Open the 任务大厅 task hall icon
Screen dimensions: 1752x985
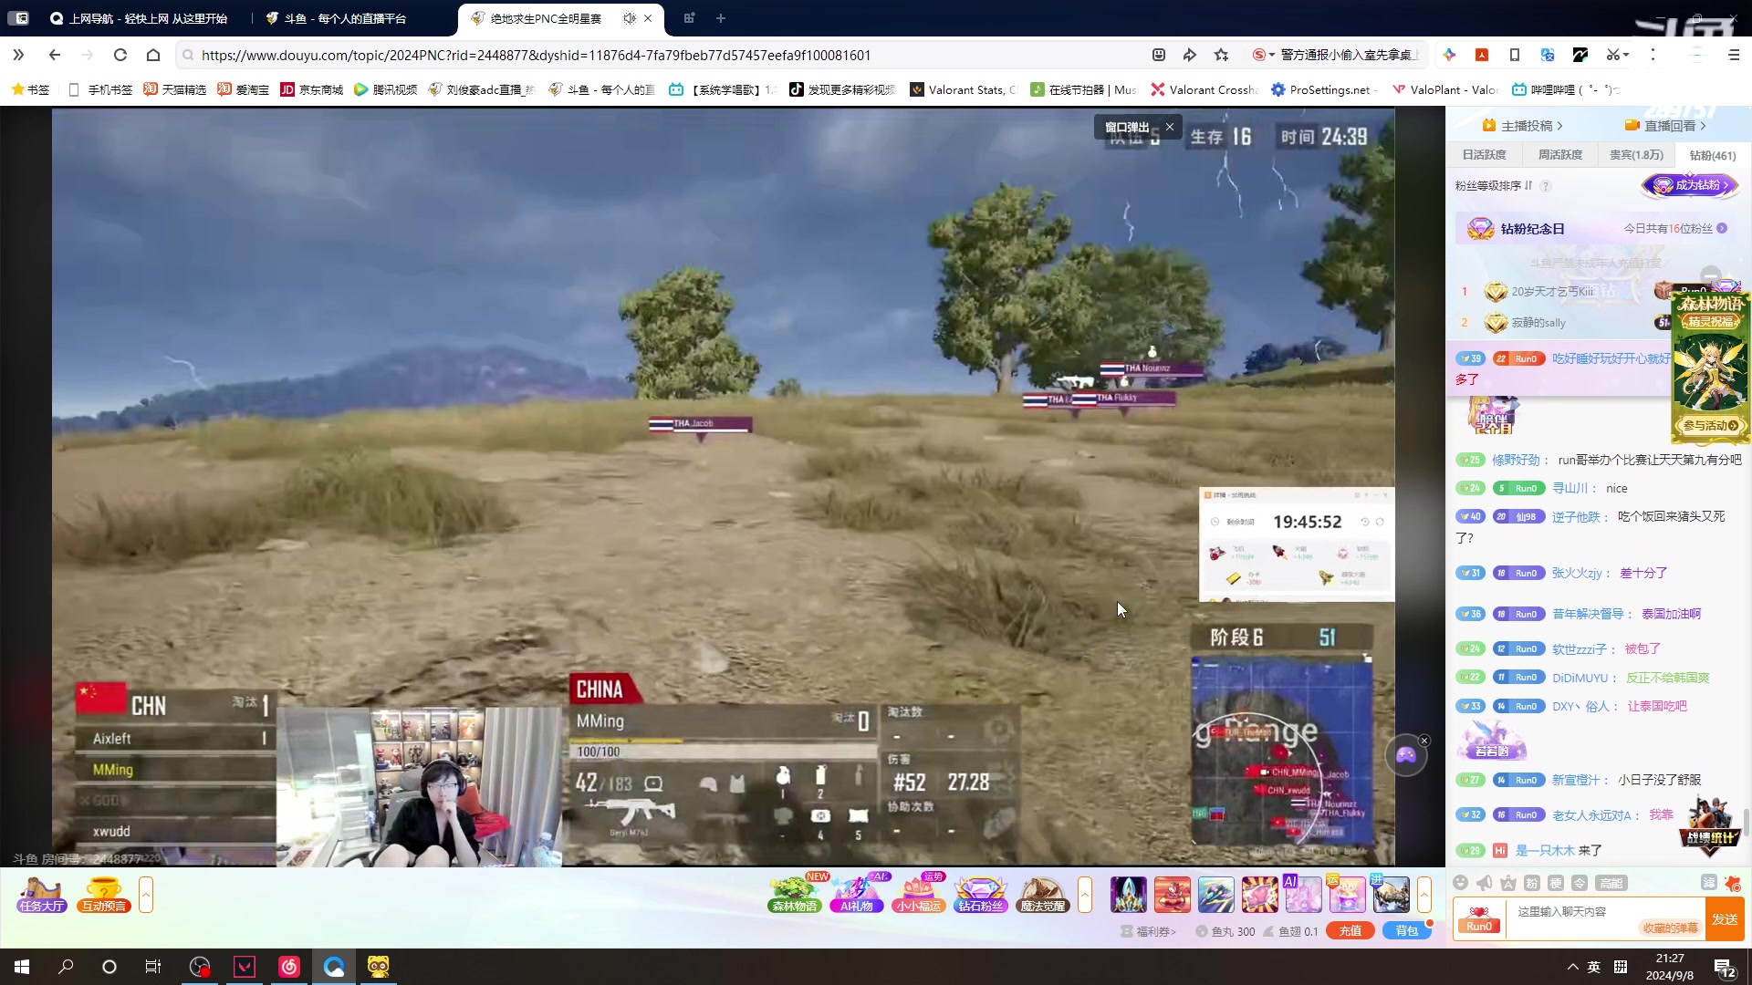(x=42, y=895)
